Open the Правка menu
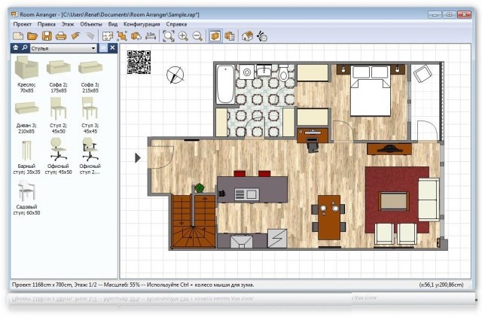The width and height of the screenshot is (482, 317). [47, 24]
